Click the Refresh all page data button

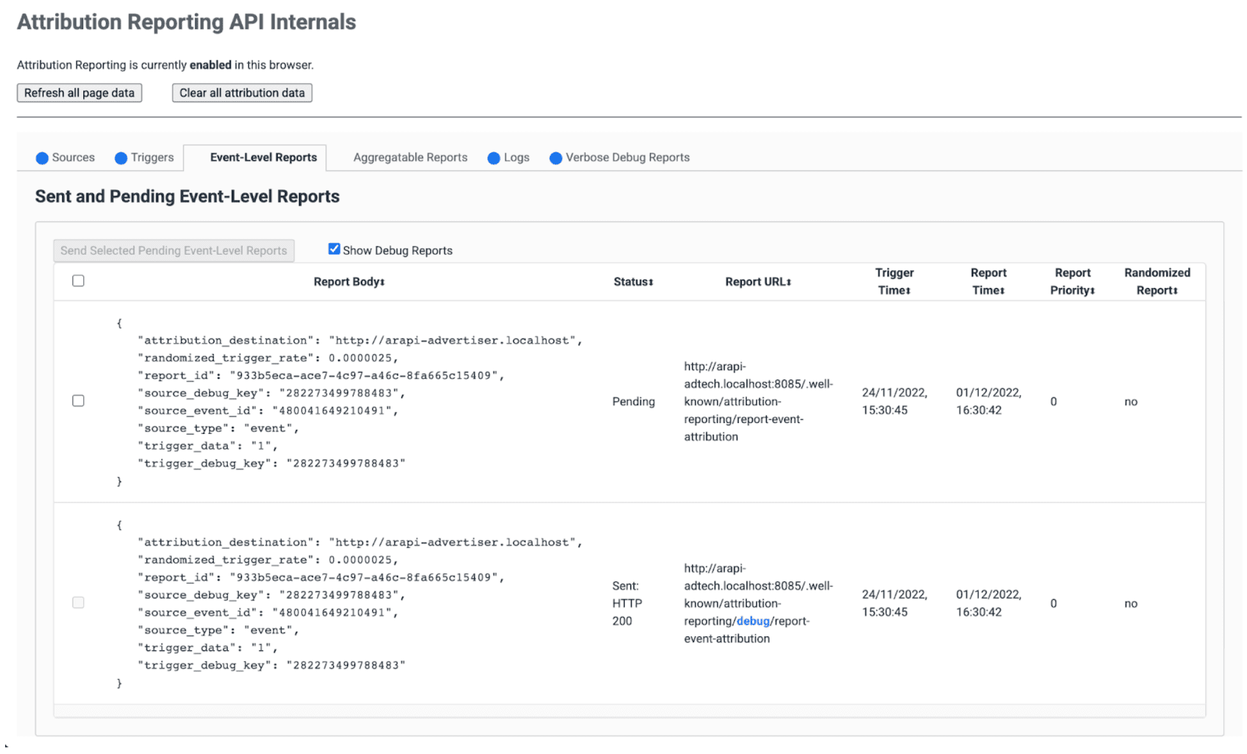(79, 92)
